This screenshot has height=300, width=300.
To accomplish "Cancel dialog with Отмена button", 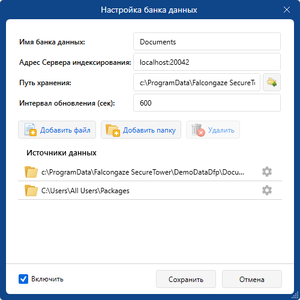I will 252,279.
